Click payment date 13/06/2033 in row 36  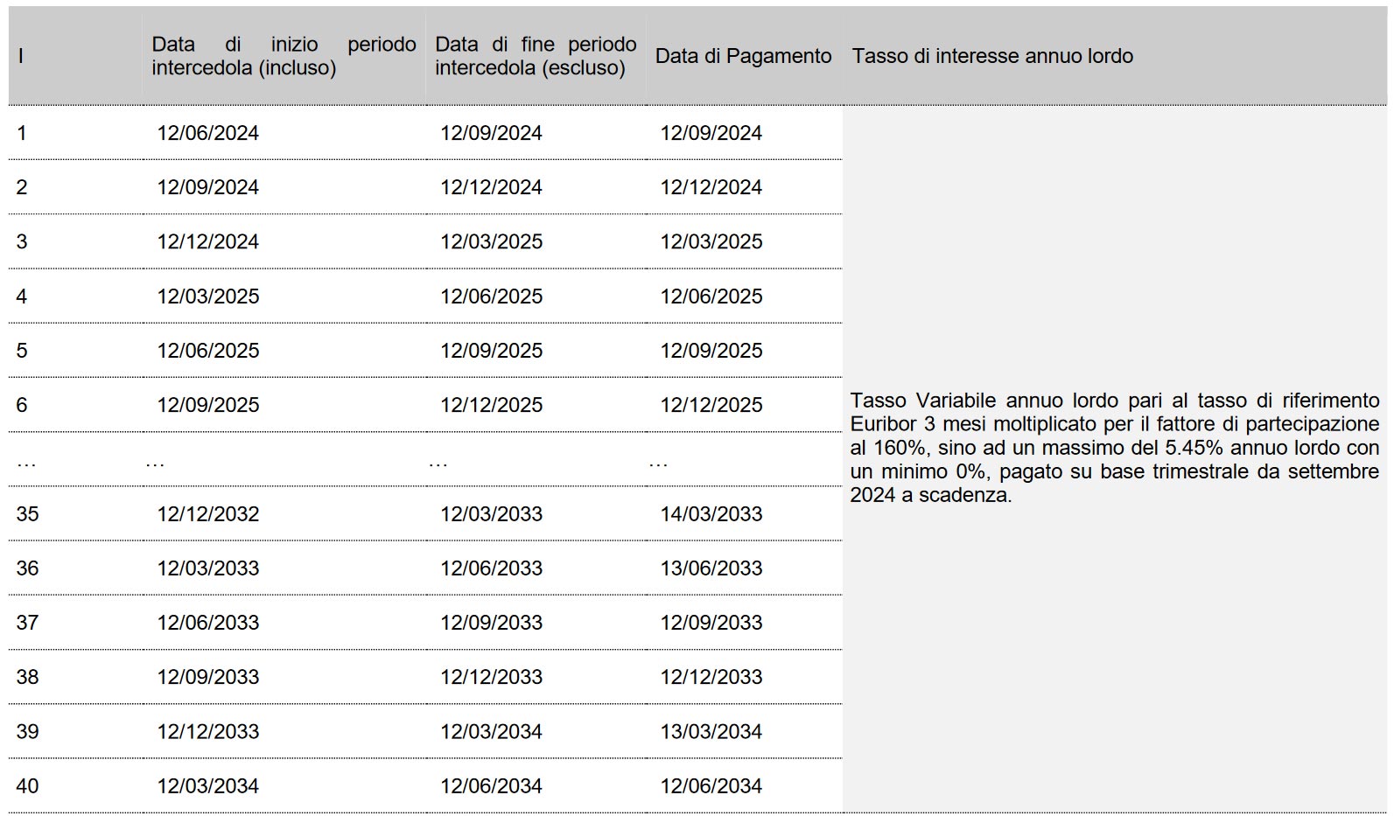711,568
